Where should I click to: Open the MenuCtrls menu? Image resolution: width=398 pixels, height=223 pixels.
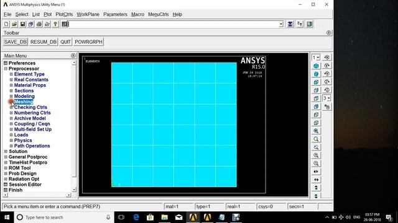click(158, 14)
